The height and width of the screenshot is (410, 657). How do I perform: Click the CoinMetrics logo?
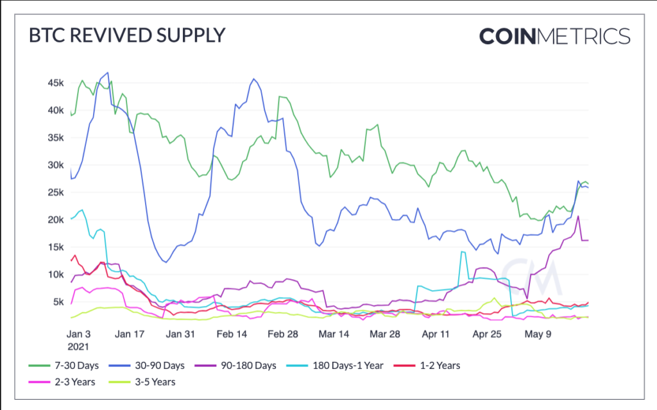(x=555, y=36)
